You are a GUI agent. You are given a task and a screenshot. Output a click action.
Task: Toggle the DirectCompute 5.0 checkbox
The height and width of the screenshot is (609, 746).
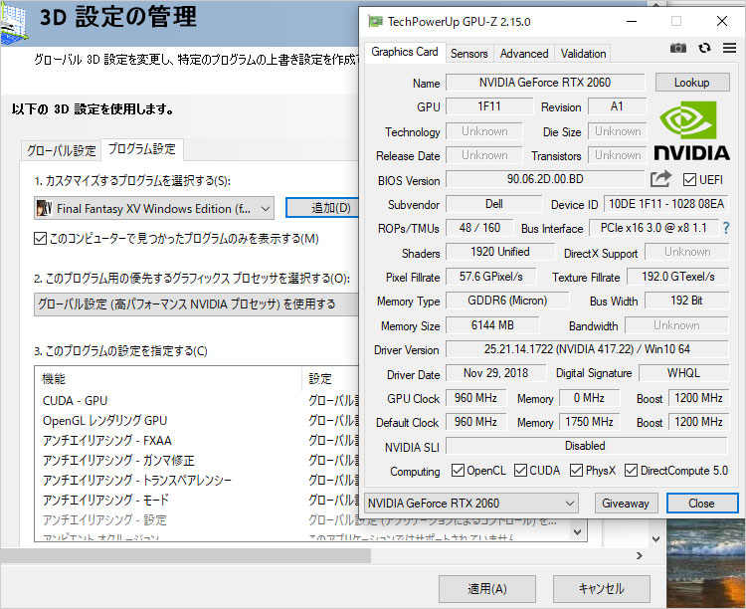click(631, 471)
